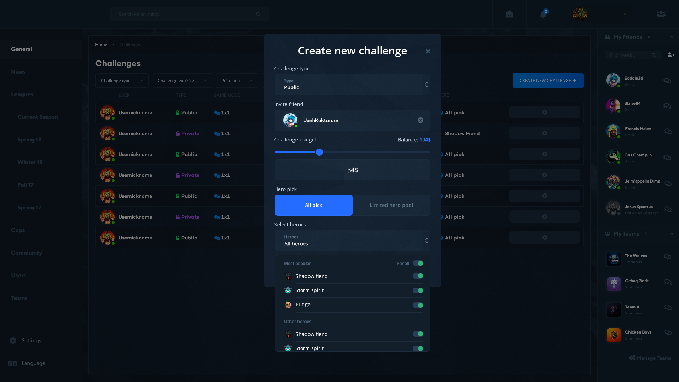Disable Pudge hero toggle

(418, 305)
